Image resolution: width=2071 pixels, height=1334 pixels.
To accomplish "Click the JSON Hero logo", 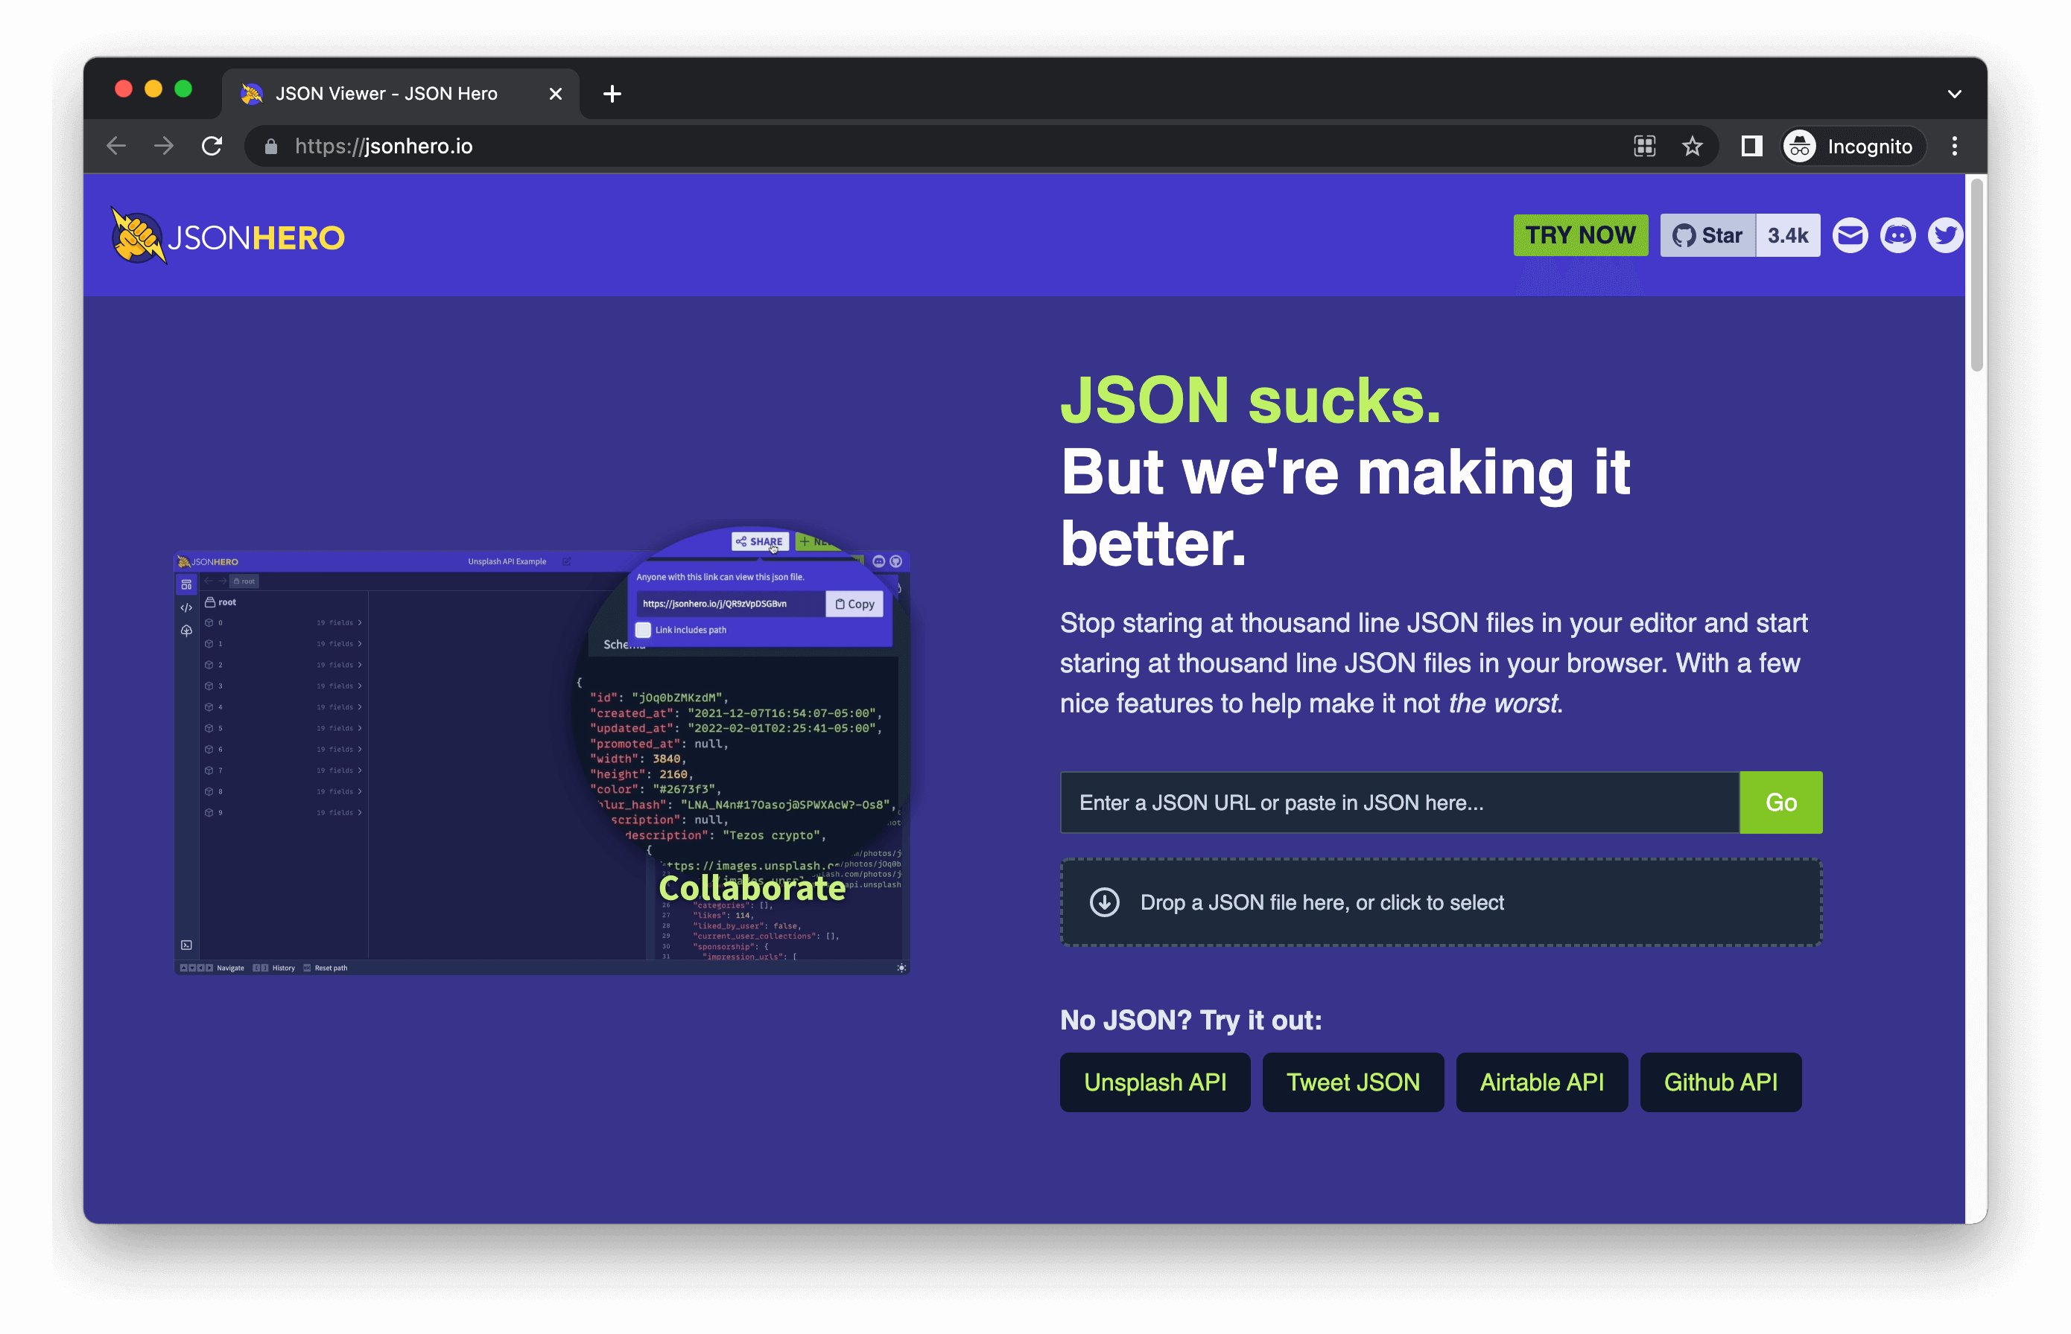I will coord(228,236).
